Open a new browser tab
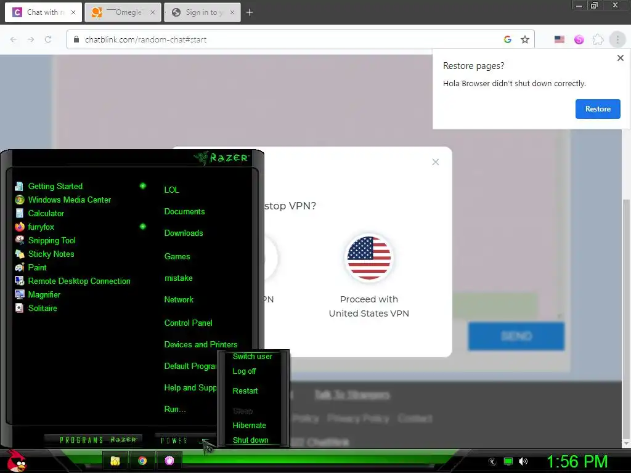Viewport: 631px width, 473px height. 250,12
